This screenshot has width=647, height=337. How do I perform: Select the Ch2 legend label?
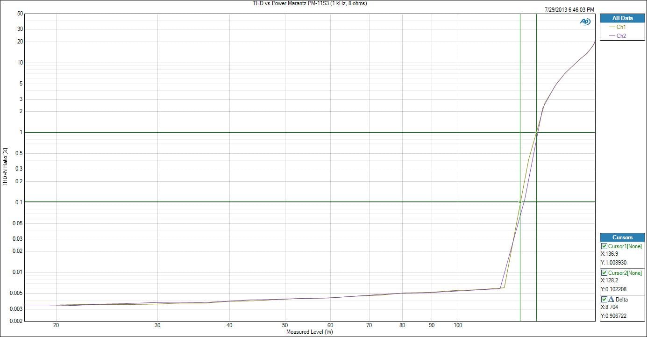click(621, 36)
